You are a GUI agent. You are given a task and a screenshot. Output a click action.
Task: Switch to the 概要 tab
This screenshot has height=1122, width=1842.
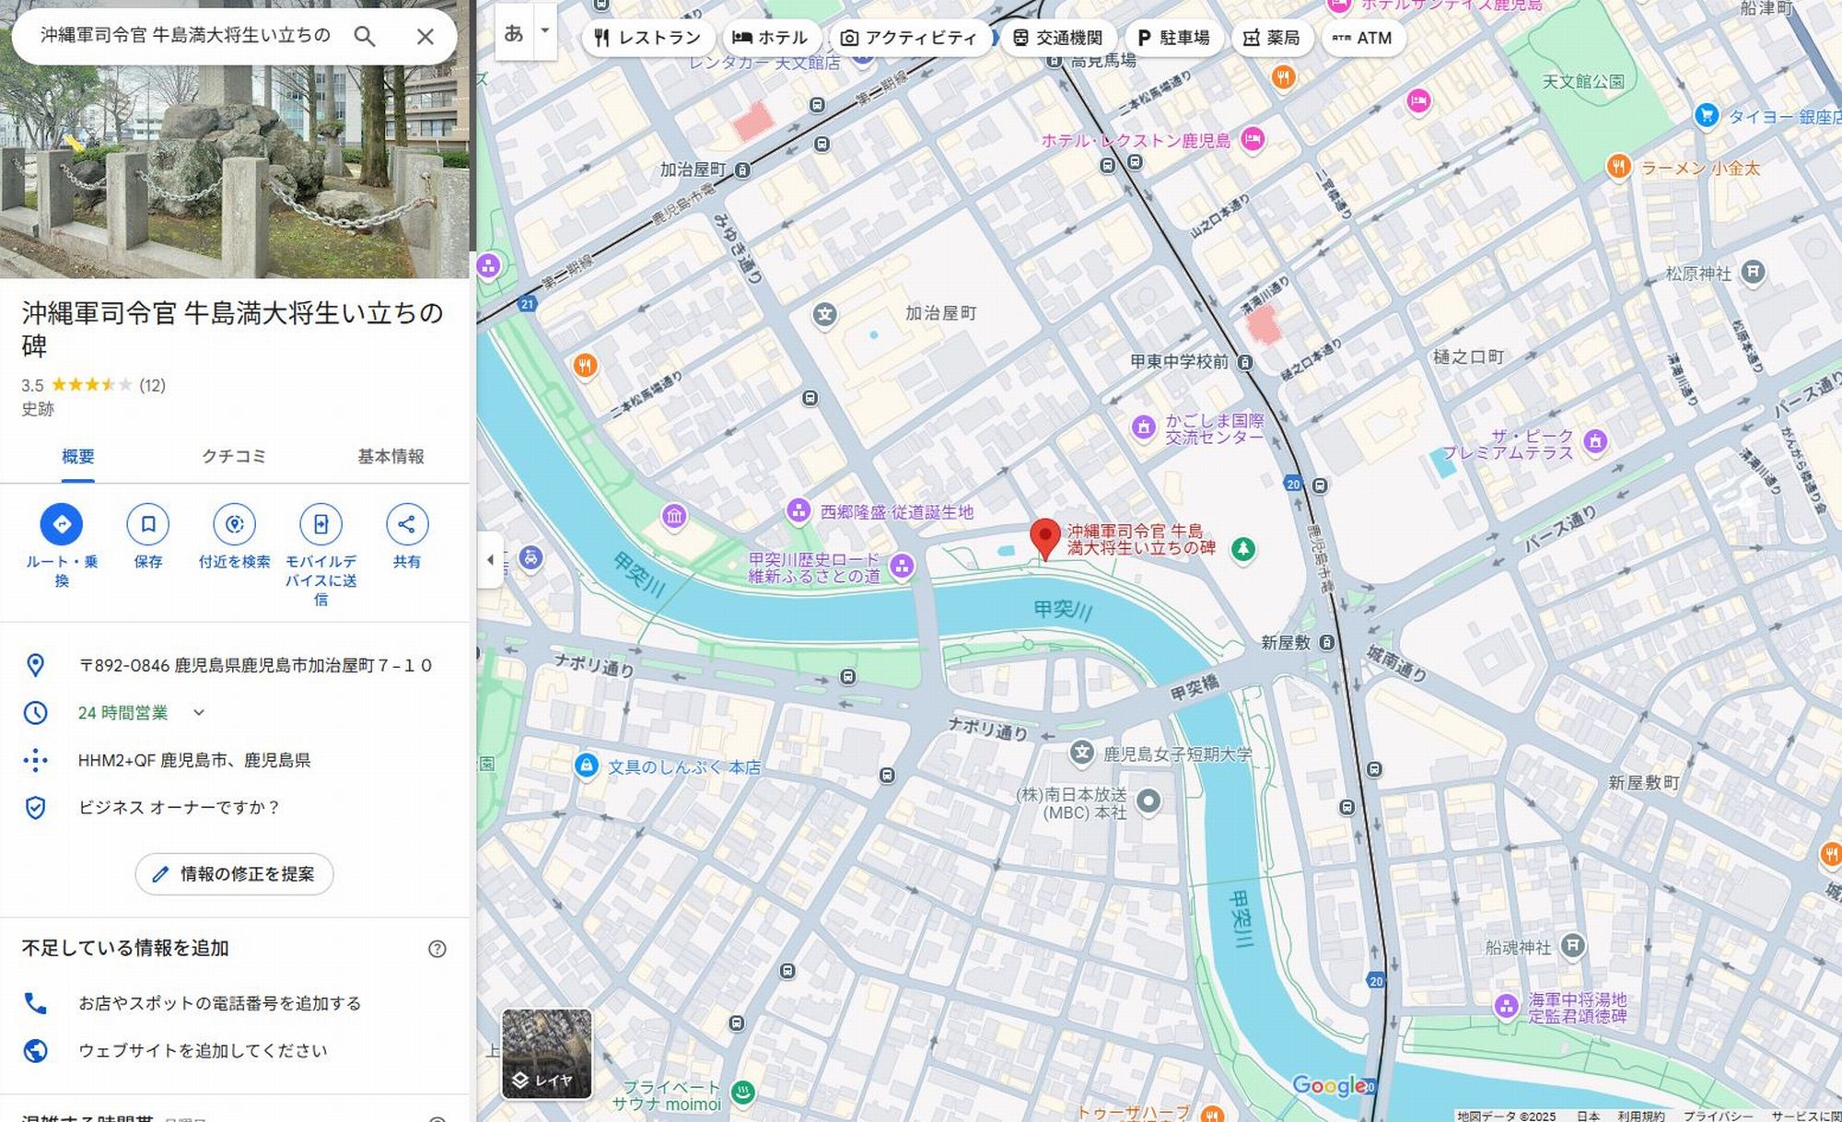click(x=78, y=457)
